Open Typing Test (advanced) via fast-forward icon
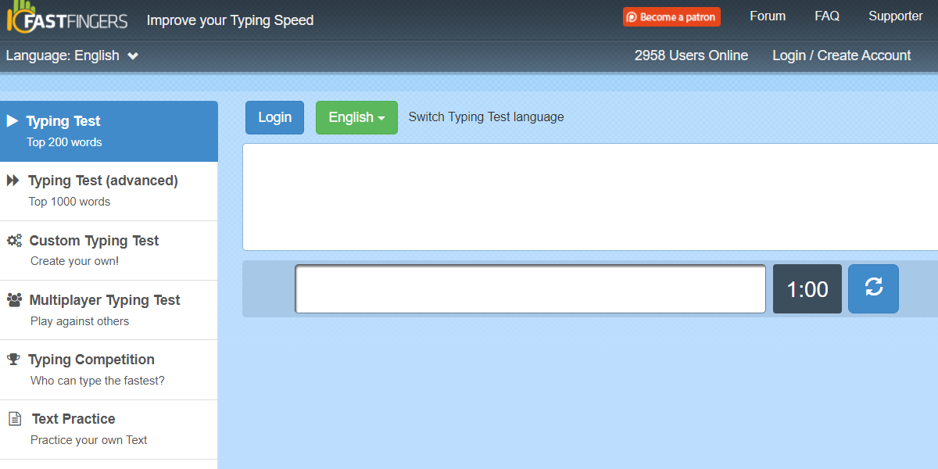 (12, 180)
